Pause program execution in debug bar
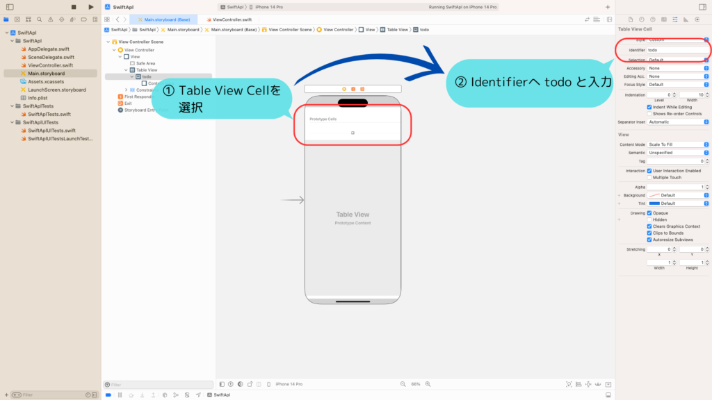Viewport: 712px width, 400px height. (120, 395)
